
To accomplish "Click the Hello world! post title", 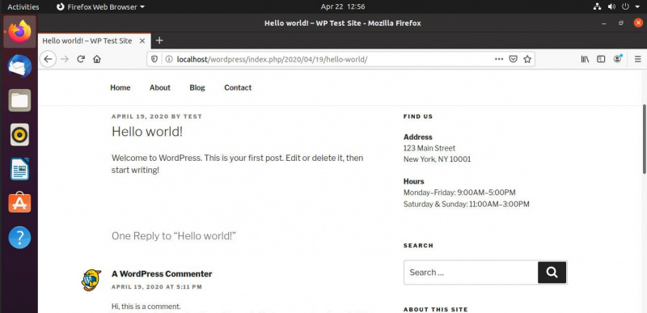I will [x=147, y=132].
